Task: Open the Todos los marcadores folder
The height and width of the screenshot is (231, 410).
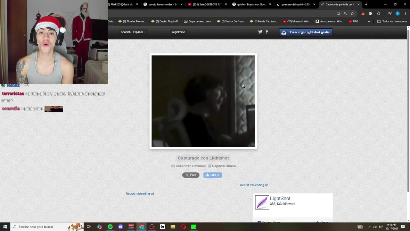Action: coord(392,21)
